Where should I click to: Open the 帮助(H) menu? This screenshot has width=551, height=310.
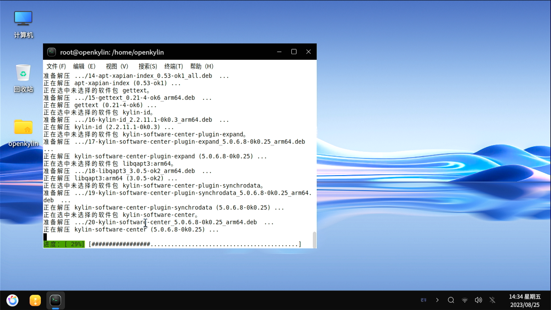click(202, 66)
